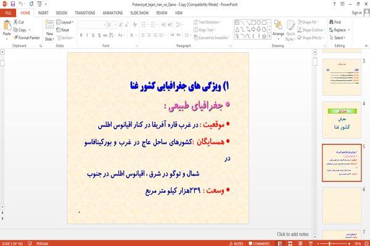
Task: Click Replace in the Editing group
Action: tap(340, 30)
